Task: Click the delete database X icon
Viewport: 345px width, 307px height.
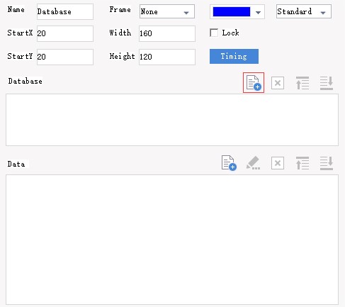Action: pyautogui.click(x=278, y=83)
